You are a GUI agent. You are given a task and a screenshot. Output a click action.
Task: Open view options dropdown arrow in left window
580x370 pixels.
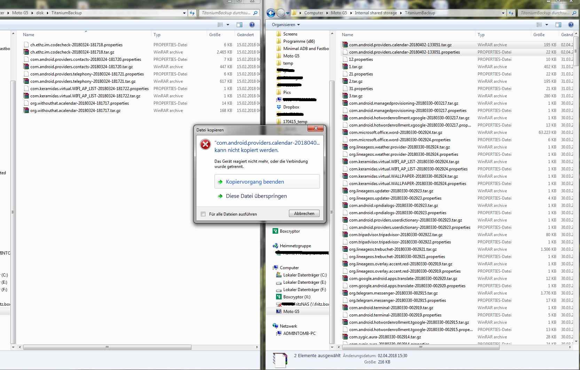tap(228, 25)
